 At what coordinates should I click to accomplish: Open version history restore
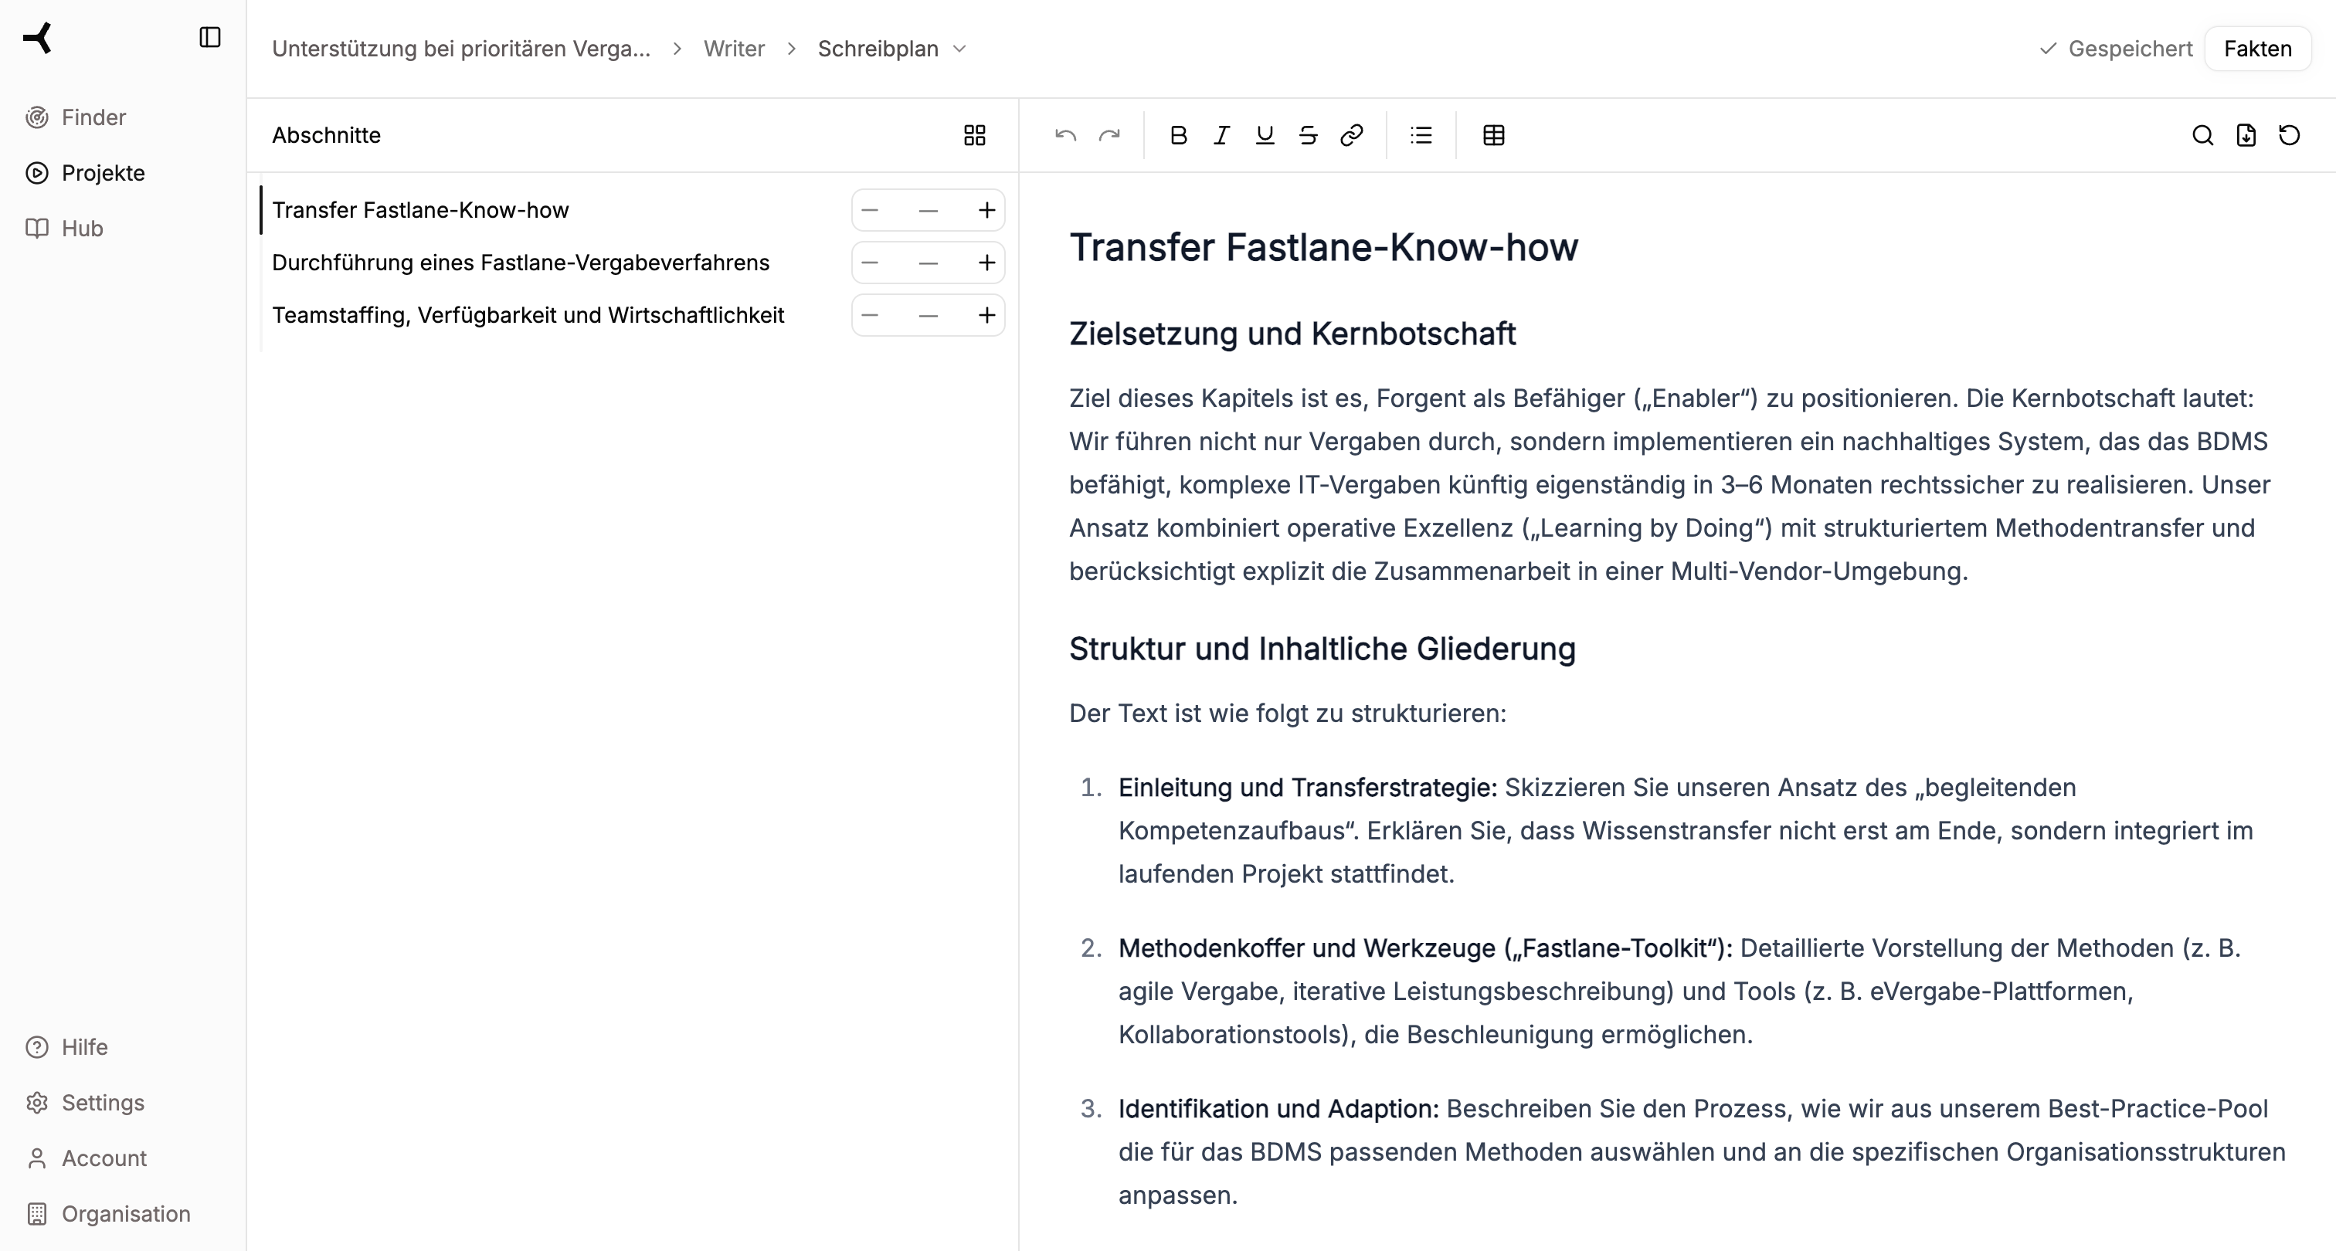2289,135
